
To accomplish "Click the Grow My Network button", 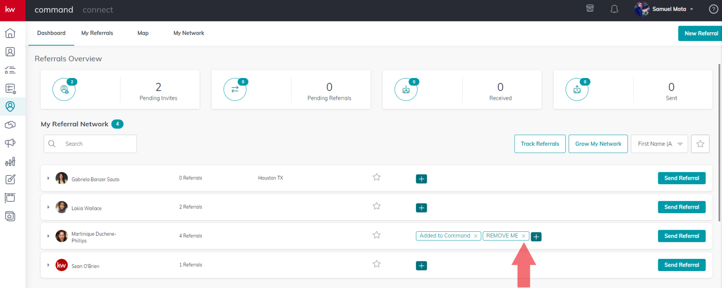I will (598, 144).
